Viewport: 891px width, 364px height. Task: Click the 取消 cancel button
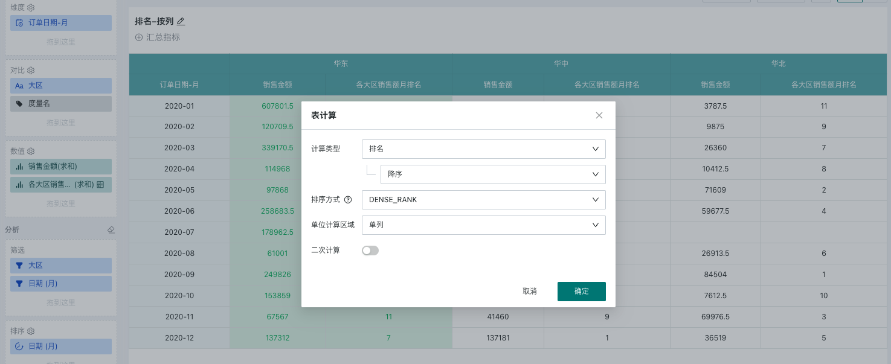pos(529,292)
